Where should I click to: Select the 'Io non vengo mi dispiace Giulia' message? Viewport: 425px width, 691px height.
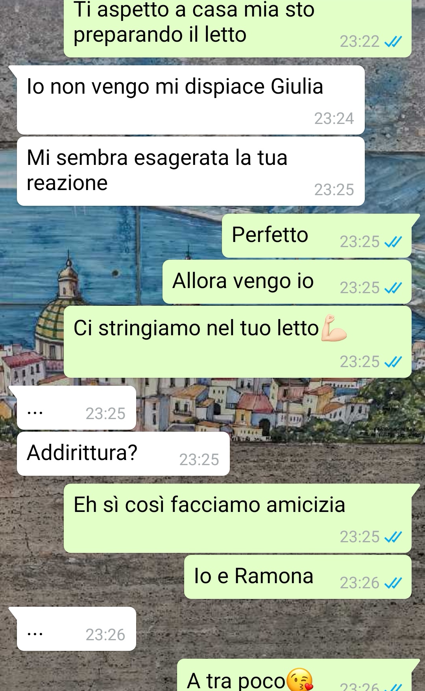(x=190, y=100)
